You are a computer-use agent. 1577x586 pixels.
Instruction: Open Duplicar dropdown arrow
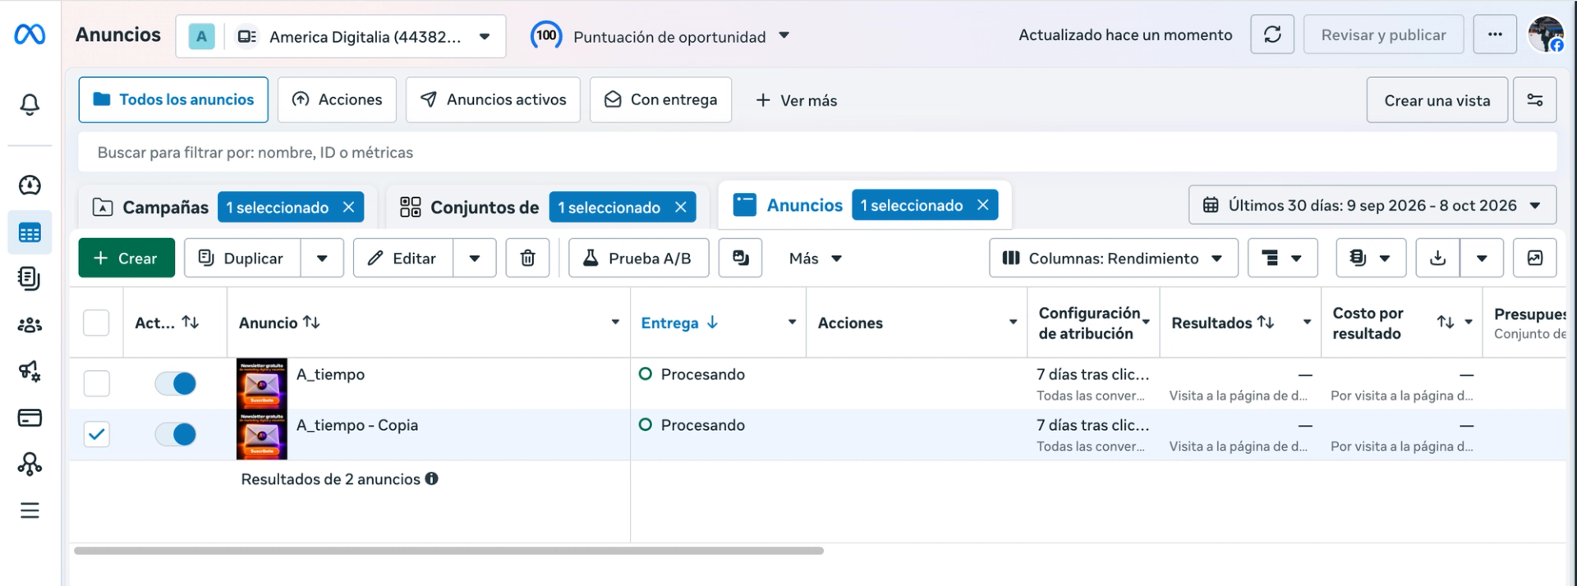coord(322,259)
